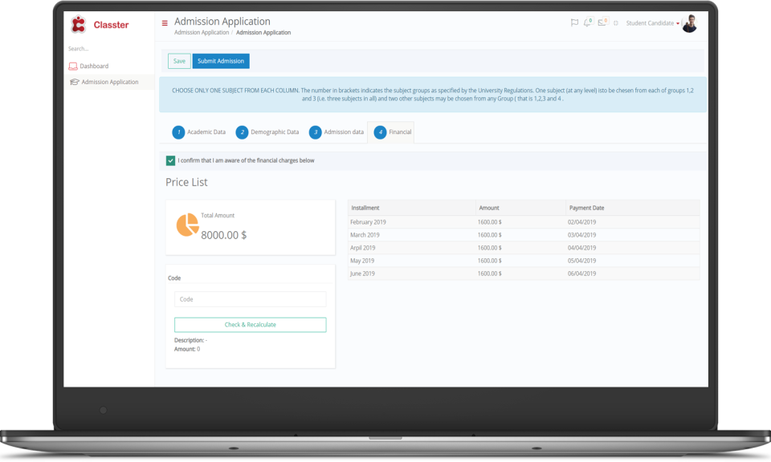The width and height of the screenshot is (771, 462).
Task: Open the Payment Date column options
Action: [x=586, y=207]
